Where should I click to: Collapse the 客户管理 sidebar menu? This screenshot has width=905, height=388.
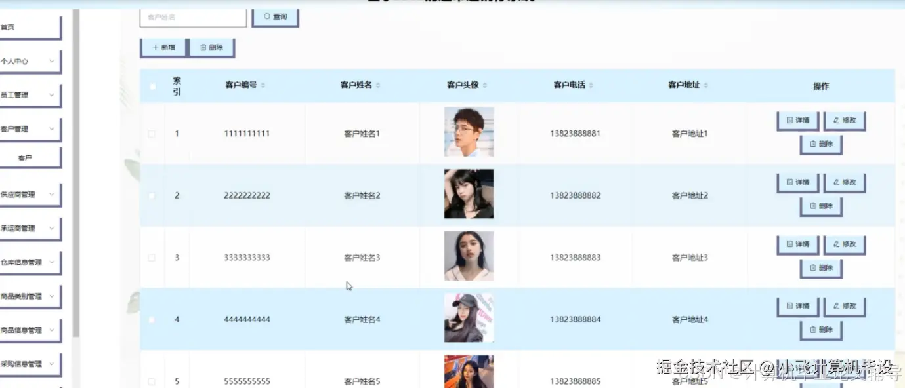[29, 129]
